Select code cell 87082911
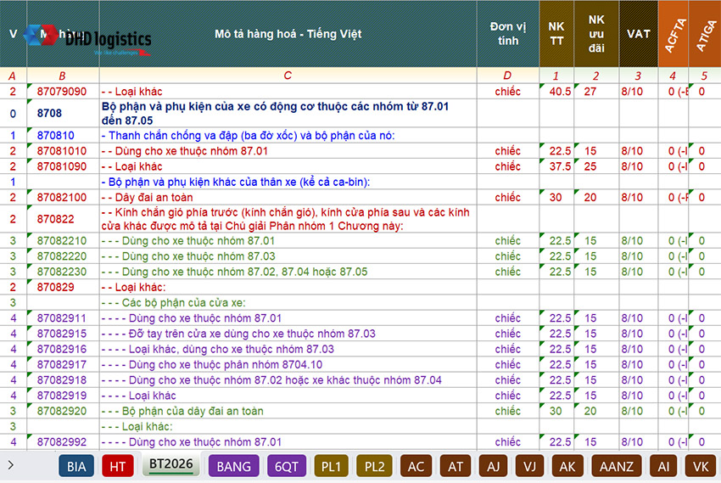This screenshot has height=483, width=721. [63, 318]
